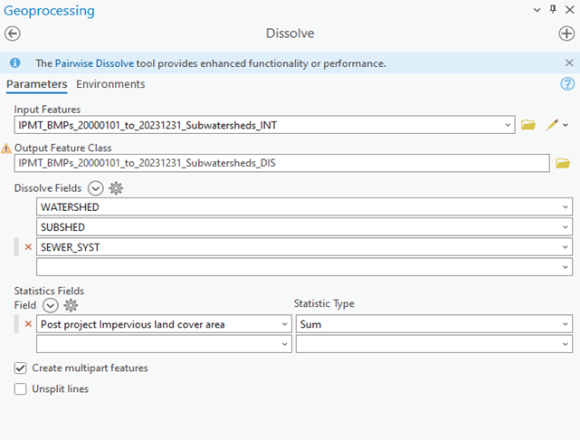The width and height of the screenshot is (580, 440).
Task: Open the Pairwise Dissolve link
Action: point(95,63)
